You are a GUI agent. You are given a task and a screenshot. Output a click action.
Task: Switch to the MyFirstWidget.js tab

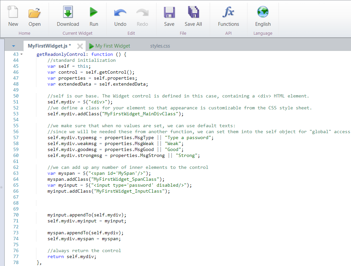[x=49, y=46]
